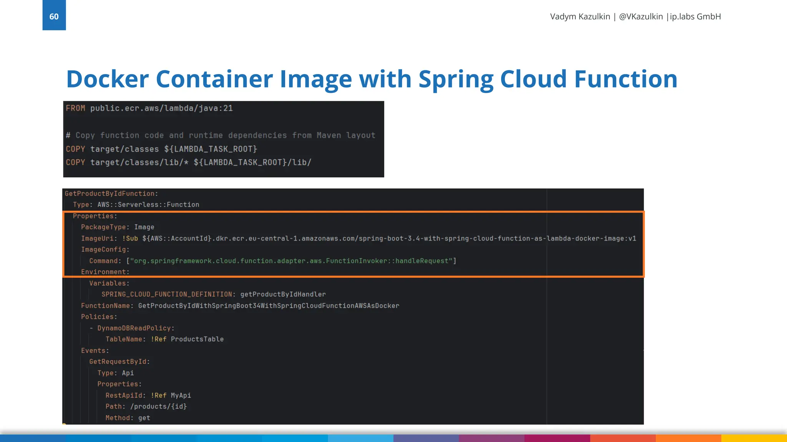787x442 pixels.
Task: Click the FunctionName property value
Action: tap(269, 305)
